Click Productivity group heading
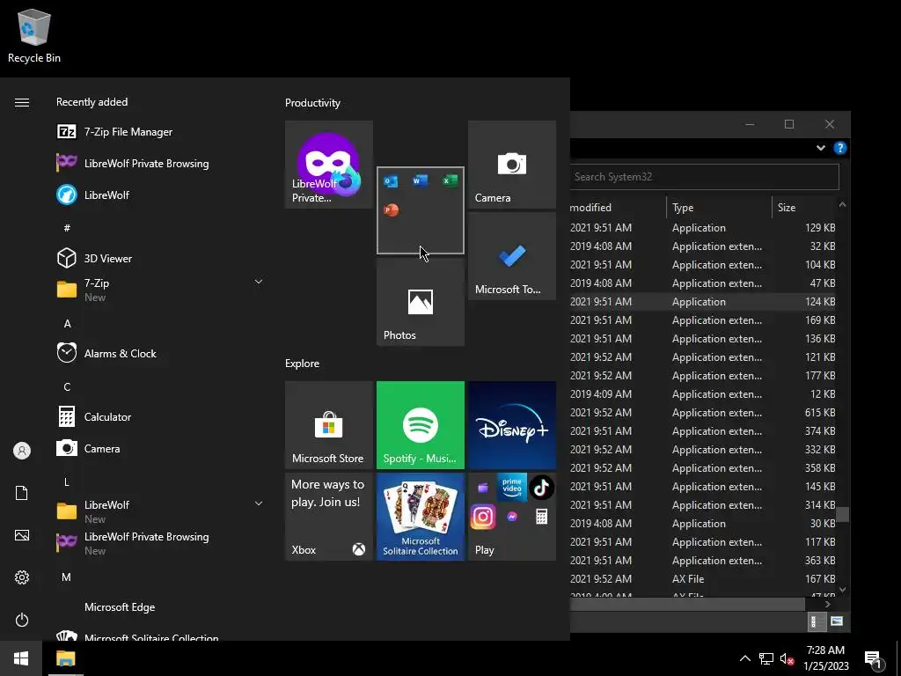The height and width of the screenshot is (676, 901). [312, 103]
